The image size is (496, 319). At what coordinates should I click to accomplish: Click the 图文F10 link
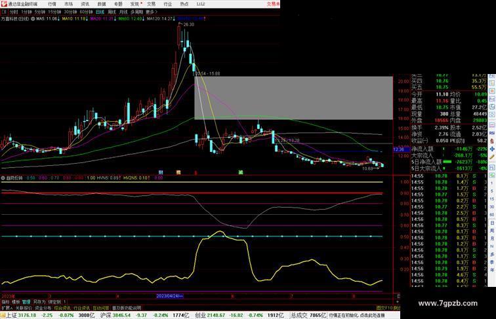click(x=384, y=308)
